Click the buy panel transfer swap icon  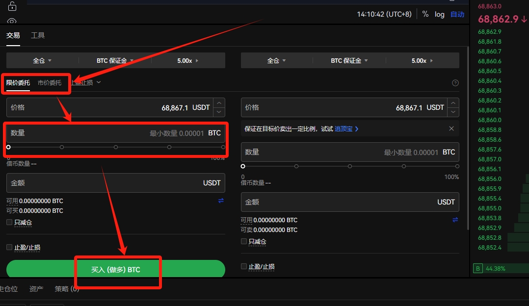(x=221, y=201)
